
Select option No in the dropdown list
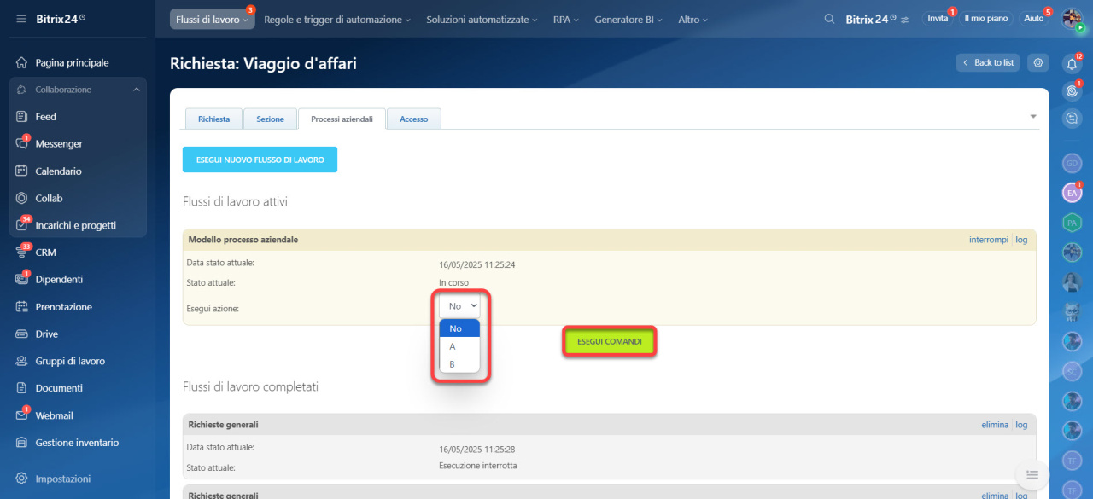pos(459,328)
